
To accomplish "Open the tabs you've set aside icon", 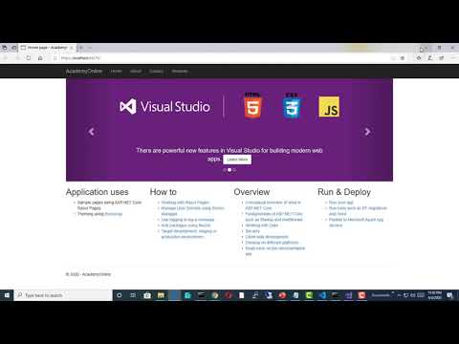I will pyautogui.click(x=5, y=48).
